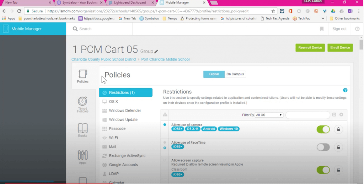Image resolution: width=364 pixels, height=184 pixels.
Task: Select the Restrictions (1) policy item
Action: coord(125,92)
